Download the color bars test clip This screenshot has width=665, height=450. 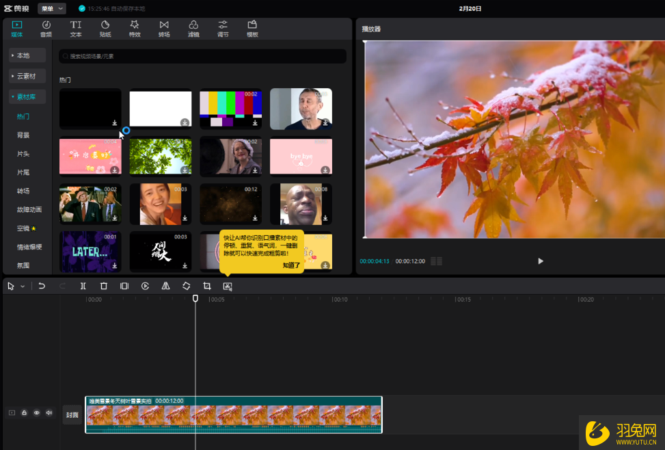pos(255,122)
